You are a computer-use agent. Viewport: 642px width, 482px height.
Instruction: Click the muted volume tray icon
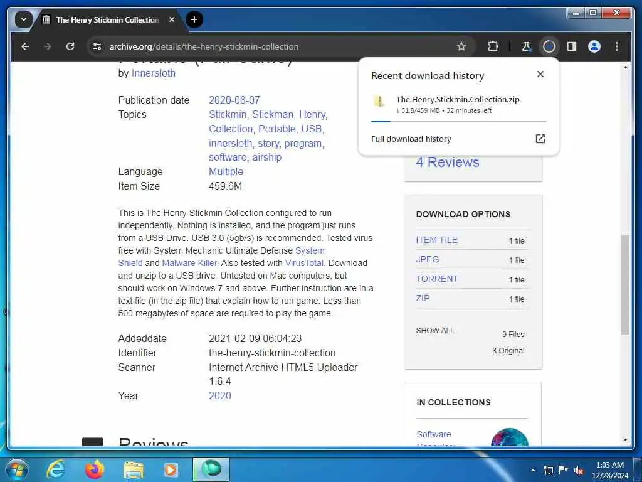pyautogui.click(x=579, y=470)
